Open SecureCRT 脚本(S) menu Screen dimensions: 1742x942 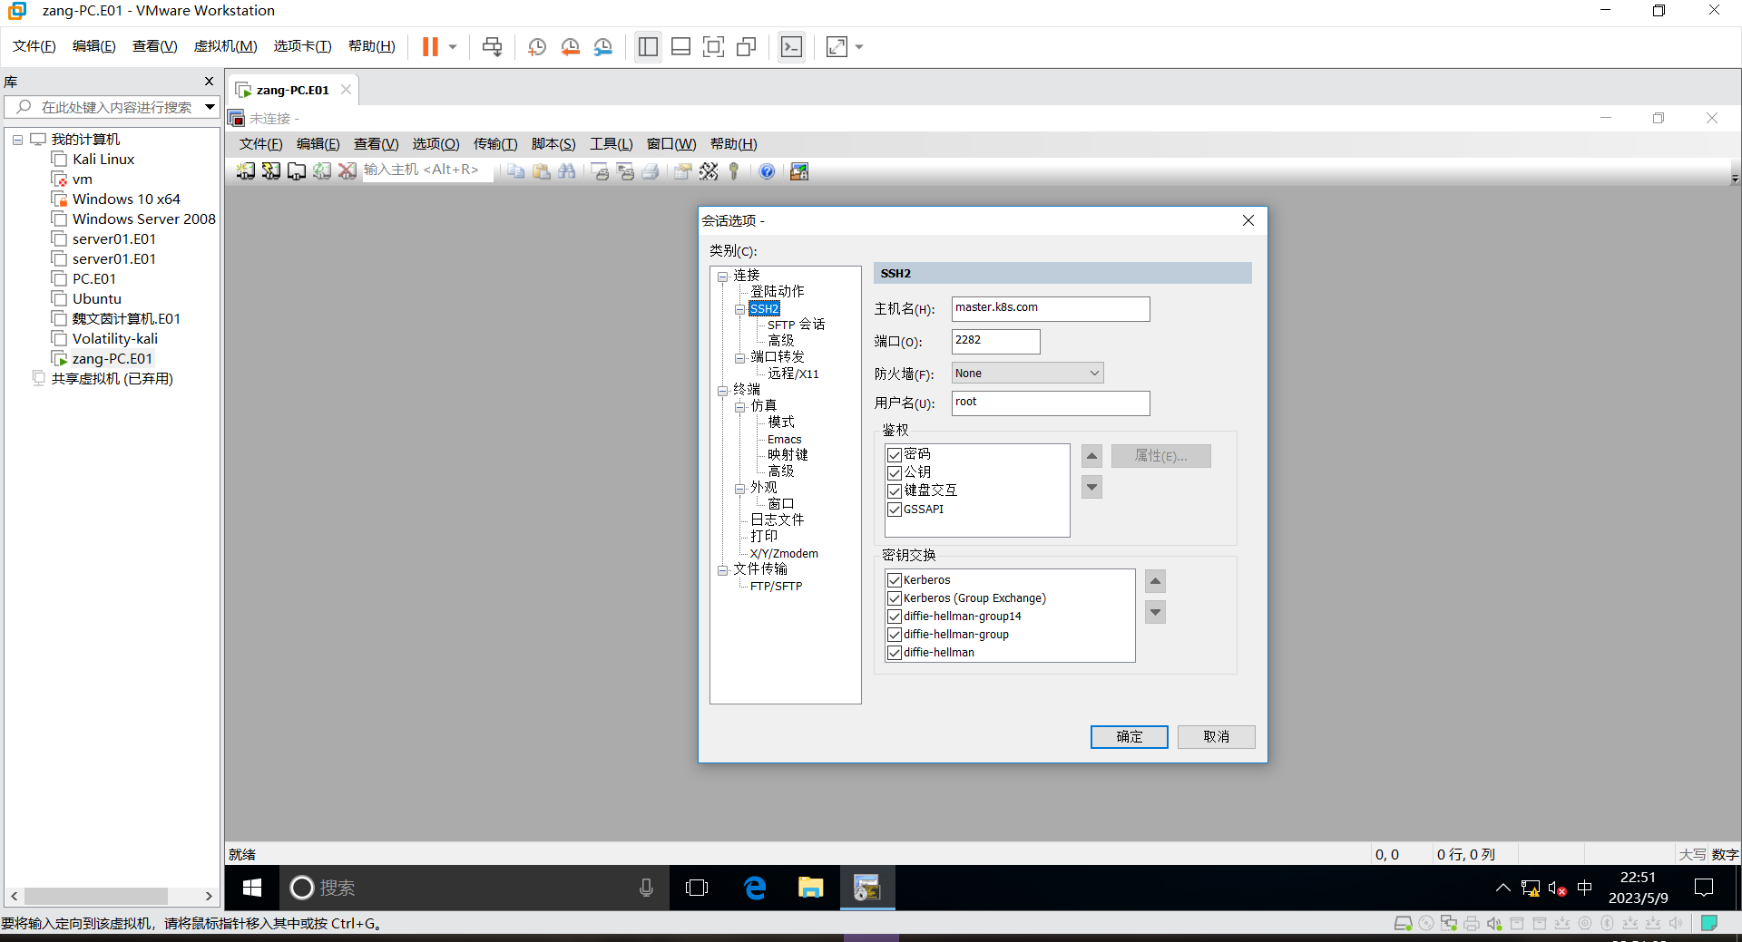[553, 144]
